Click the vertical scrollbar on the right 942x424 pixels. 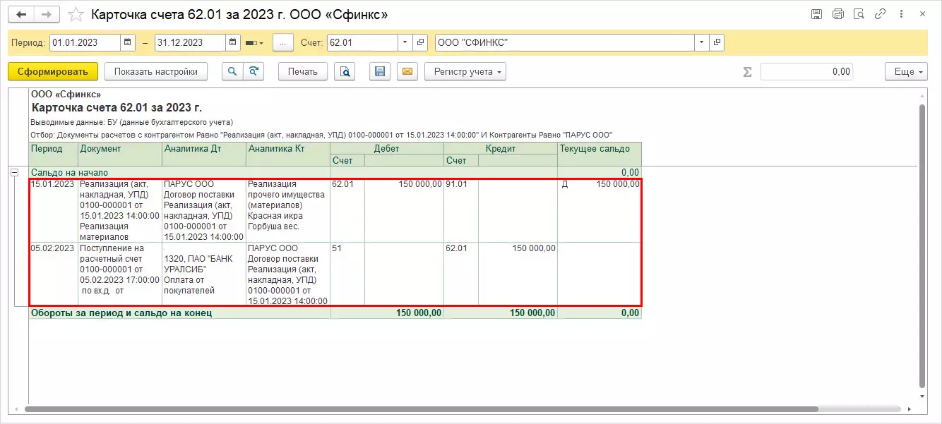(922, 246)
